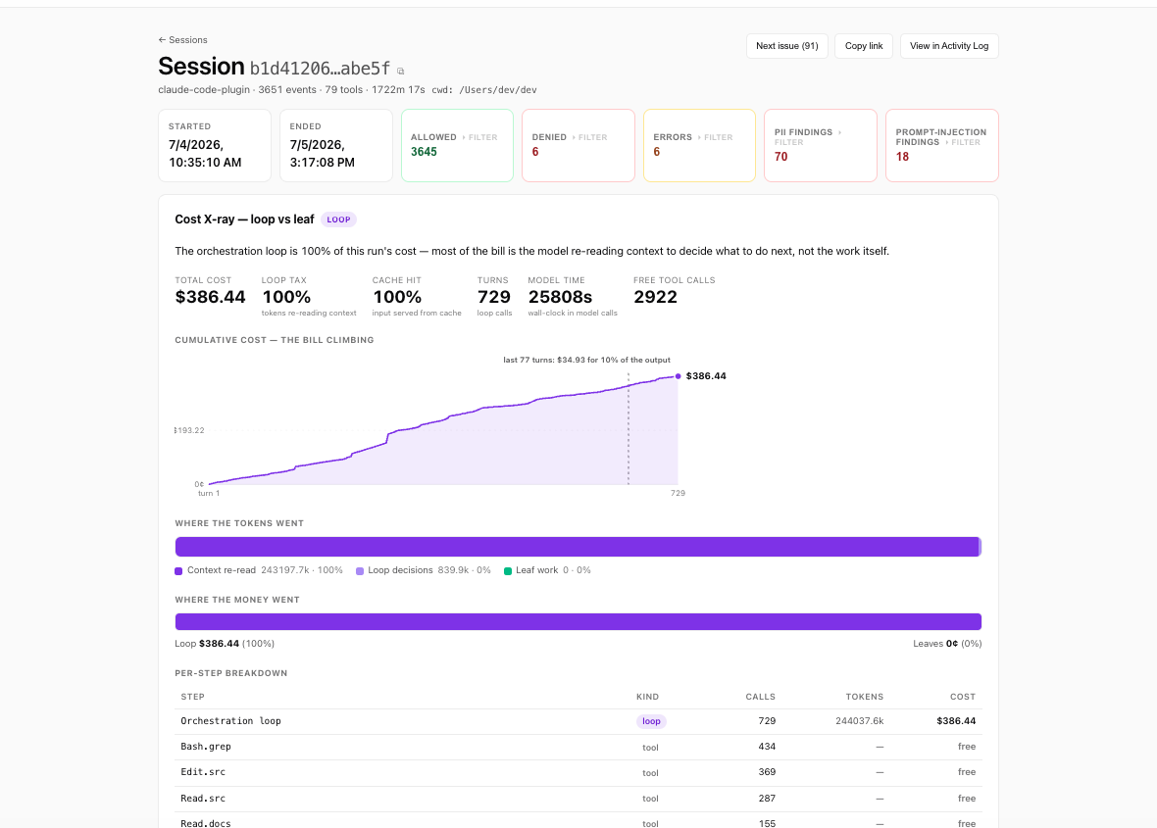
Task: Click the 244037.6k tokens cell
Action: [x=859, y=721]
